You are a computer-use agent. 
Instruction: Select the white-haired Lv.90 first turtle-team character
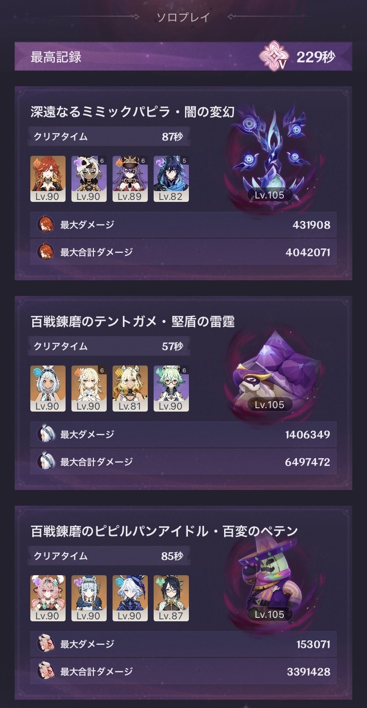48,389
